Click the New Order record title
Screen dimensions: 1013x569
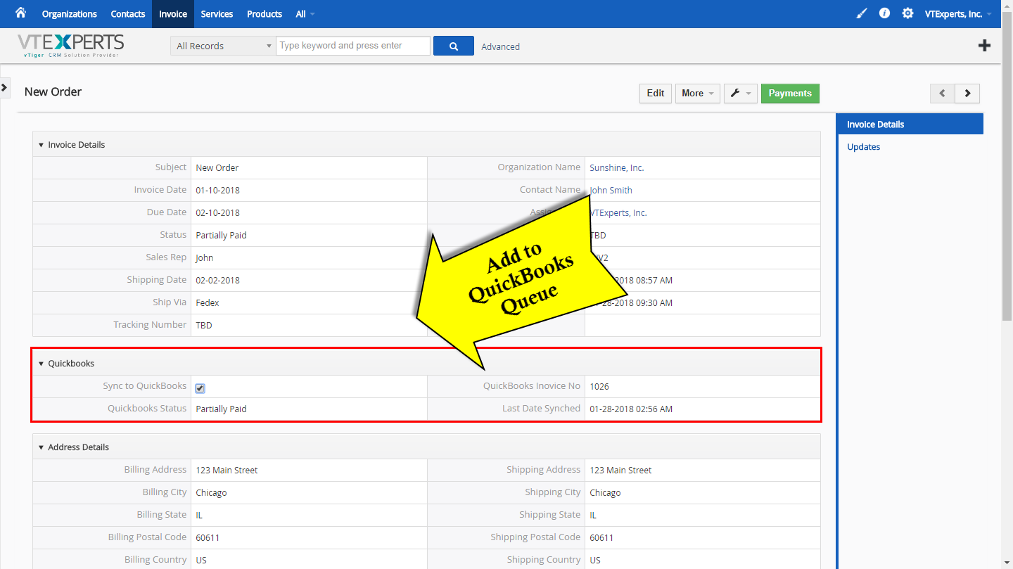[x=53, y=91]
